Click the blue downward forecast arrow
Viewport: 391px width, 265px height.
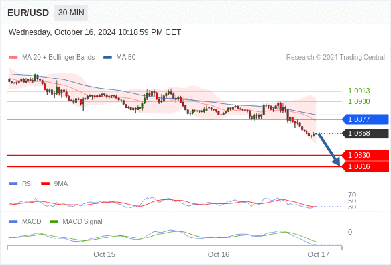click(x=329, y=150)
